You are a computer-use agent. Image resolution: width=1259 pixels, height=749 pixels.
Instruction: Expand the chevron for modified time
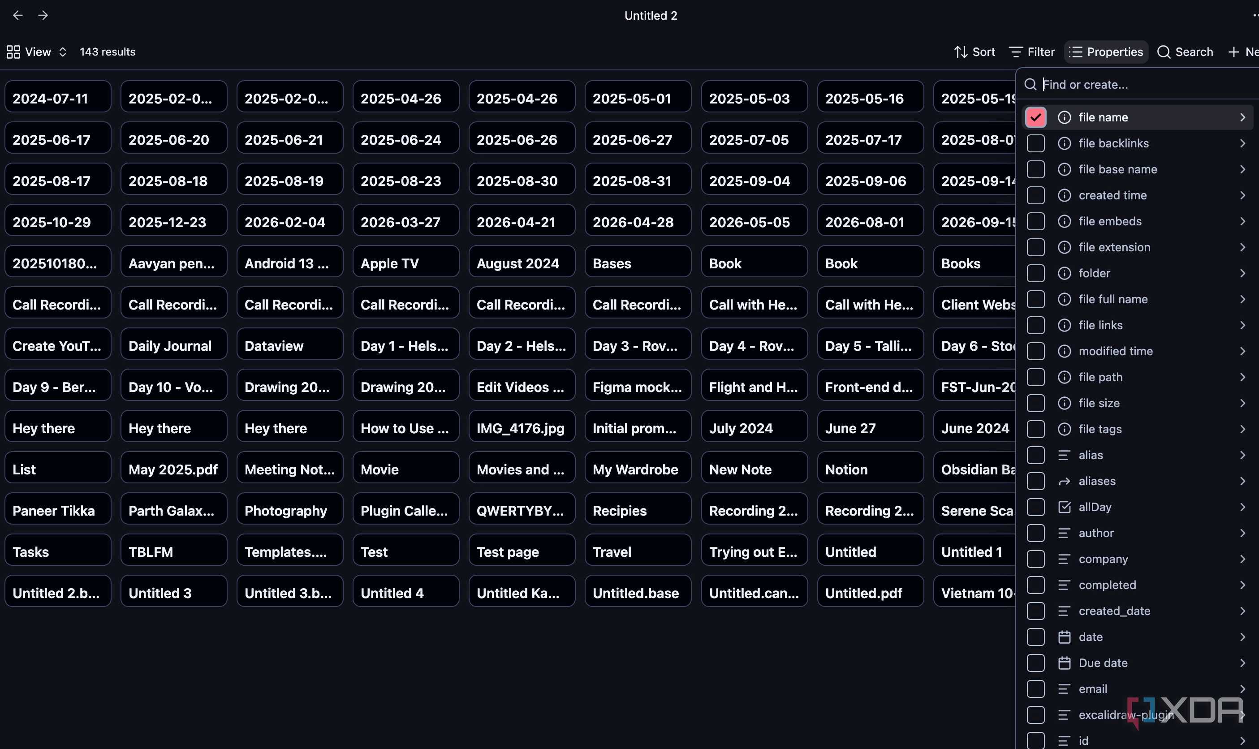pyautogui.click(x=1242, y=351)
